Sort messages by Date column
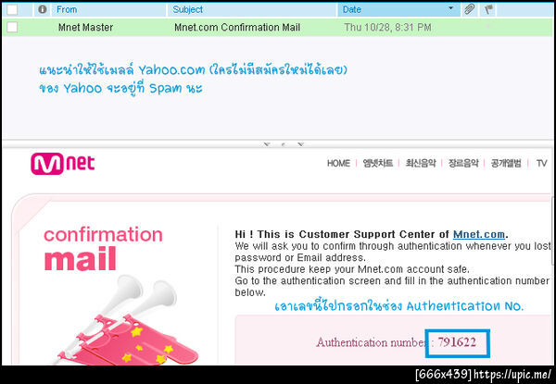This screenshot has height=384, width=556. 352,9
